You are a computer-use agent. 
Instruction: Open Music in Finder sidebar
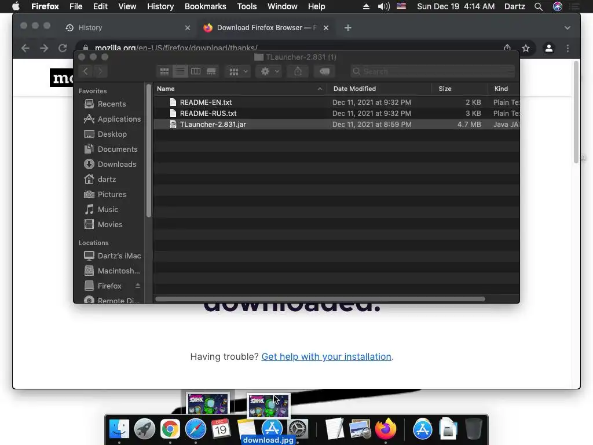pos(101,209)
